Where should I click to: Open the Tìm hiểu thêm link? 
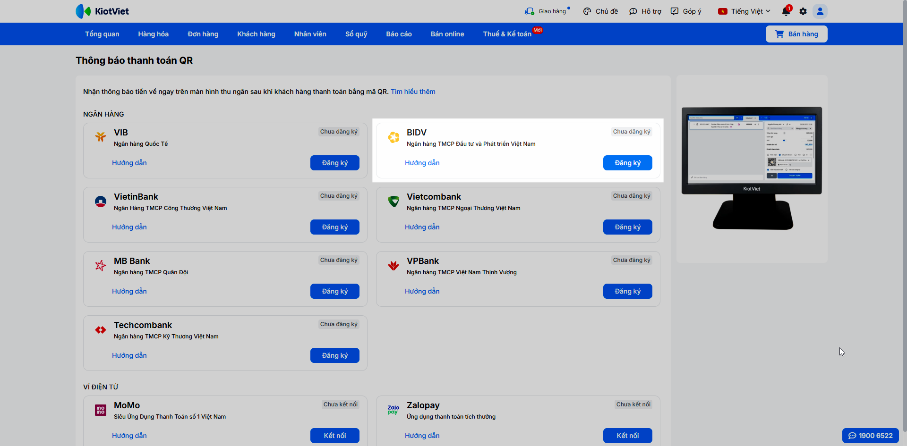click(x=413, y=92)
